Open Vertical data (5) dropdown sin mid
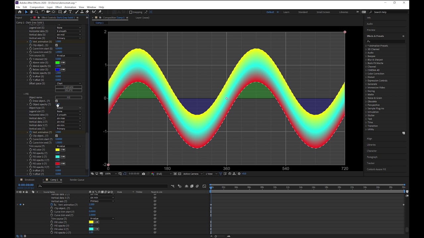 click(x=69, y=35)
